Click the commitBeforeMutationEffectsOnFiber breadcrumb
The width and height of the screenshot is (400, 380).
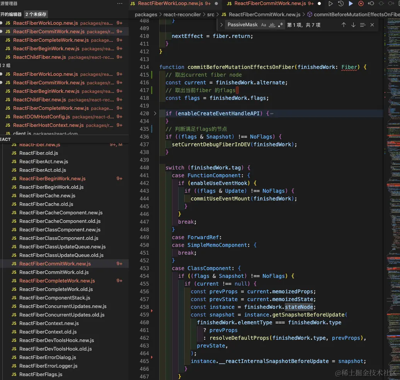(x=357, y=15)
